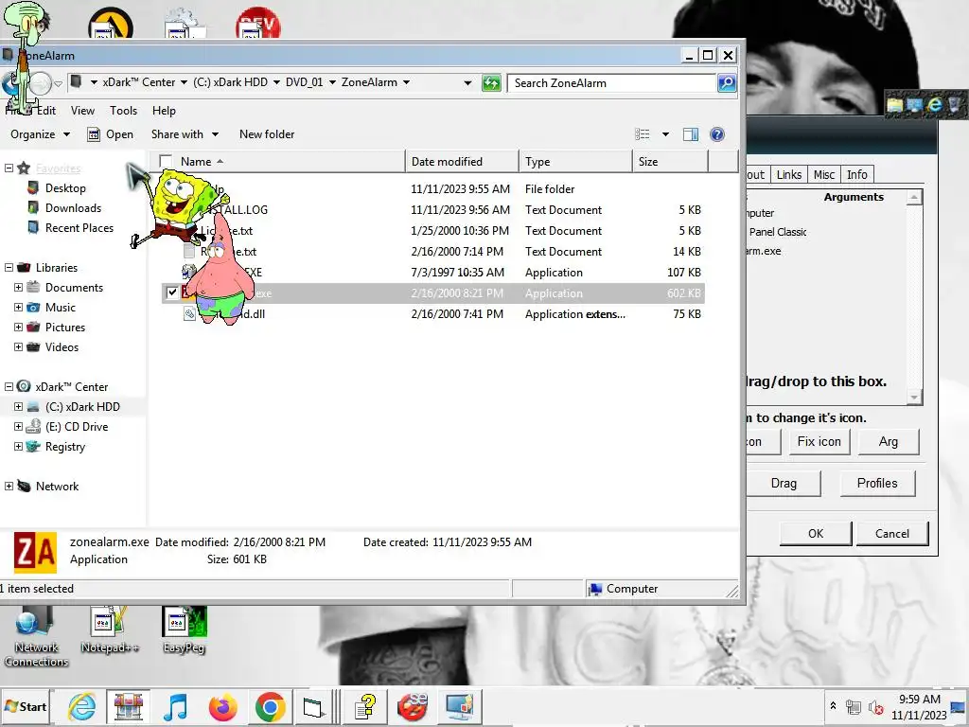This screenshot has height=727, width=969.
Task: Click the Open toolbar button
Action: (111, 134)
